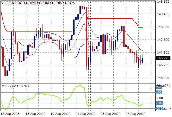The width and height of the screenshot is (172, 117).
Task: Click the last blue candle on the chart
Action: pos(143,60)
